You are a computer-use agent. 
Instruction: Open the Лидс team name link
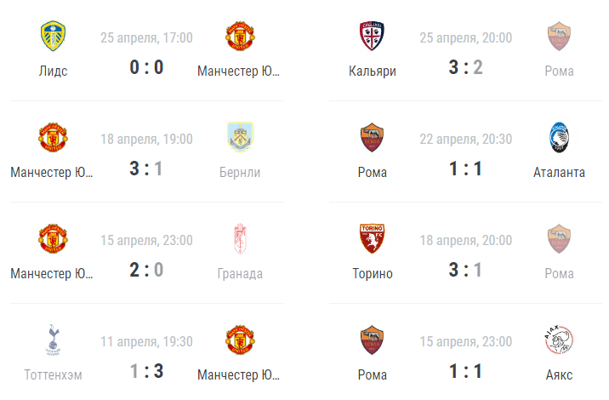click(54, 71)
